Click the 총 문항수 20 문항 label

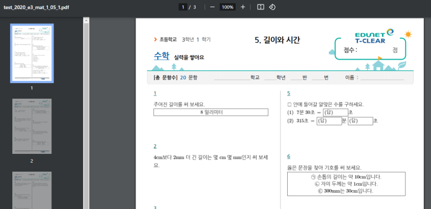pyautogui.click(x=176, y=77)
